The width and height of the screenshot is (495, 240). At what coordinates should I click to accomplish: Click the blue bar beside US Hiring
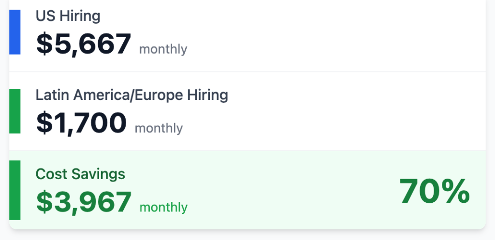coord(15,32)
